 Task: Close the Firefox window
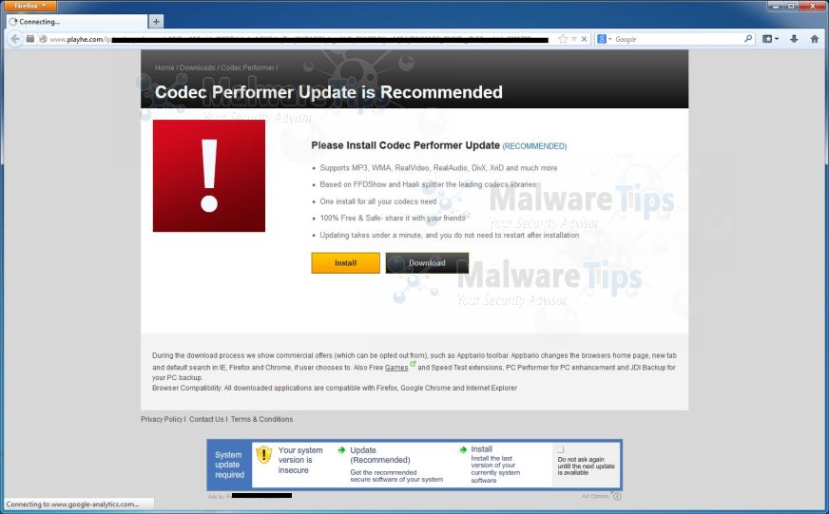tap(813, 6)
